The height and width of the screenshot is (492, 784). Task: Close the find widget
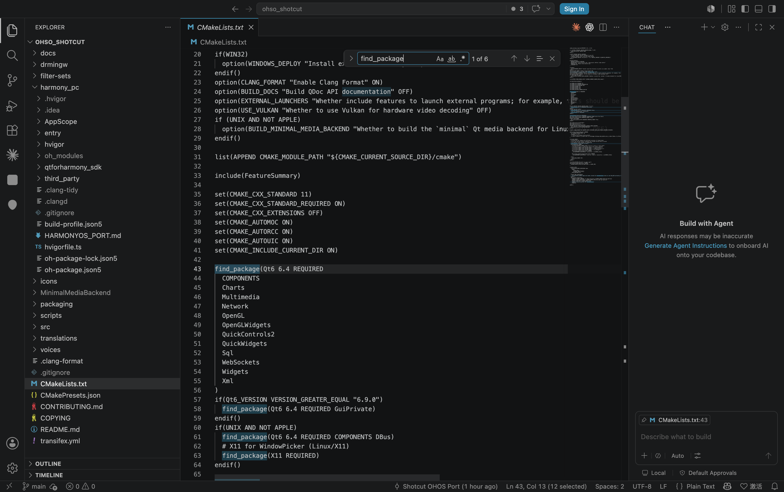(552, 59)
